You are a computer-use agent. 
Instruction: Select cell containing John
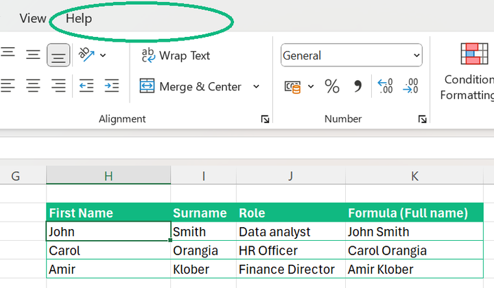click(108, 231)
